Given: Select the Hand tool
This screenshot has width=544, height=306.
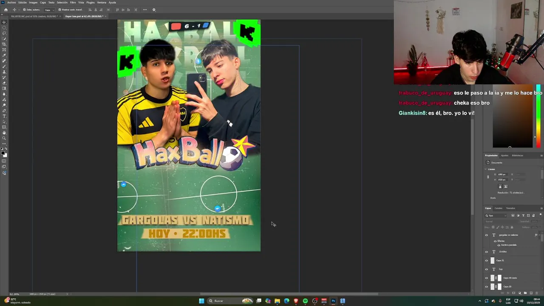Looking at the screenshot, I should [4, 133].
